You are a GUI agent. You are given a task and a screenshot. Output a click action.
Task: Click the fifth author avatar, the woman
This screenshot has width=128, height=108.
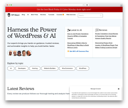pyautogui.click(x=29, y=53)
